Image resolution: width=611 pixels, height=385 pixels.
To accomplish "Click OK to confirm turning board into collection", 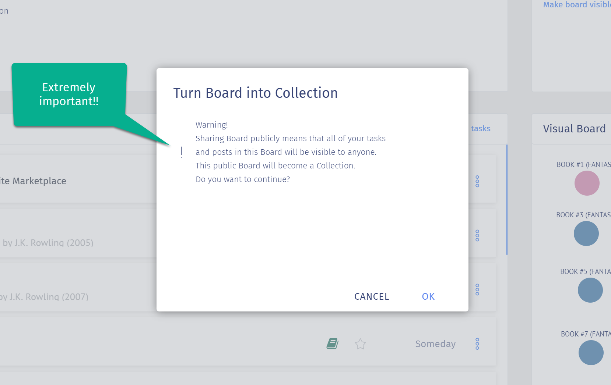I will pos(428,296).
